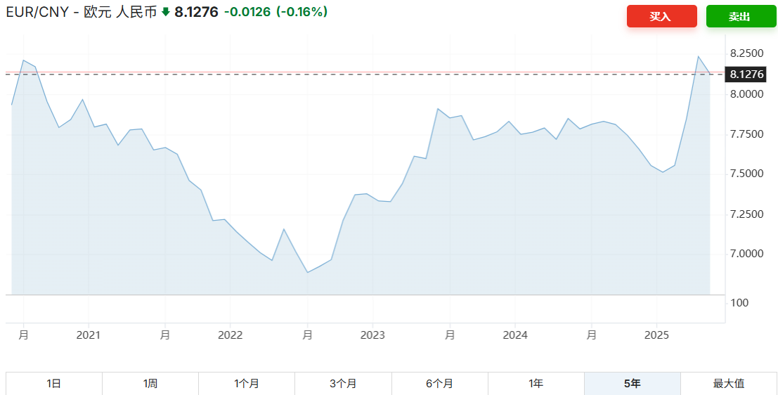Click the 7.0000 y-axis price label
Screen dimensions: 778x395
[x=746, y=254]
